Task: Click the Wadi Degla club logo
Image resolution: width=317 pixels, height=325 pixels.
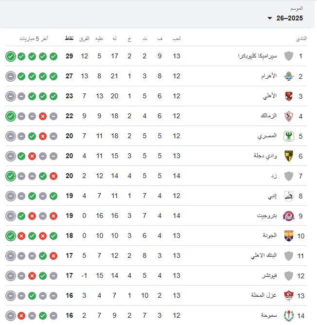Action: point(289,156)
